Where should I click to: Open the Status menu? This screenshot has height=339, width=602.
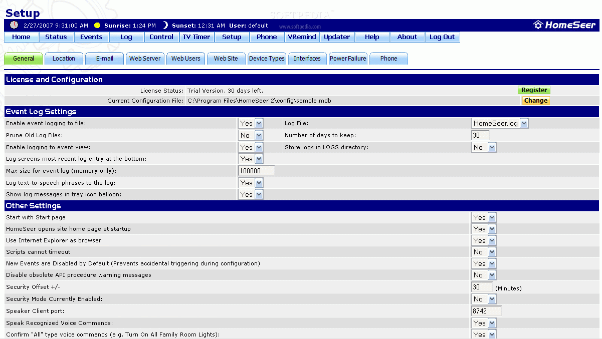(x=56, y=37)
